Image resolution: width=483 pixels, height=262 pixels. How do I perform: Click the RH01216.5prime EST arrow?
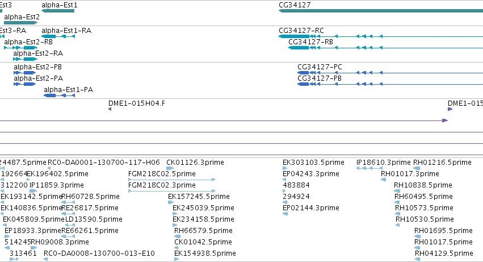coord(417,168)
